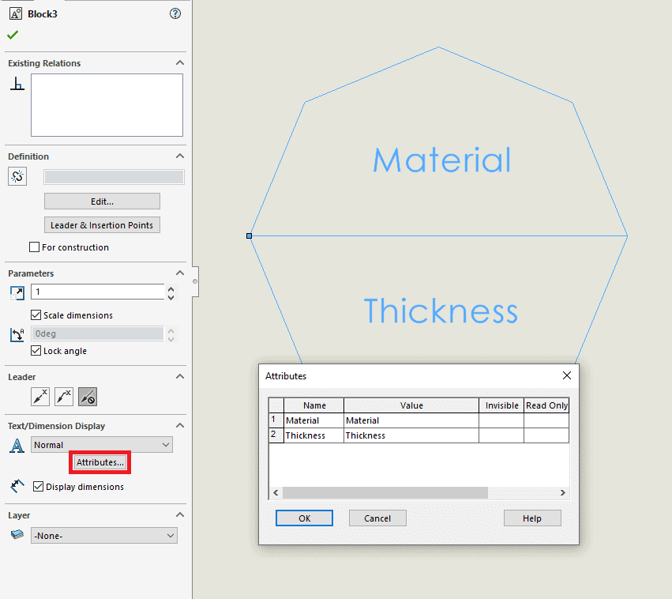Select the bent leader style icon

click(x=64, y=397)
